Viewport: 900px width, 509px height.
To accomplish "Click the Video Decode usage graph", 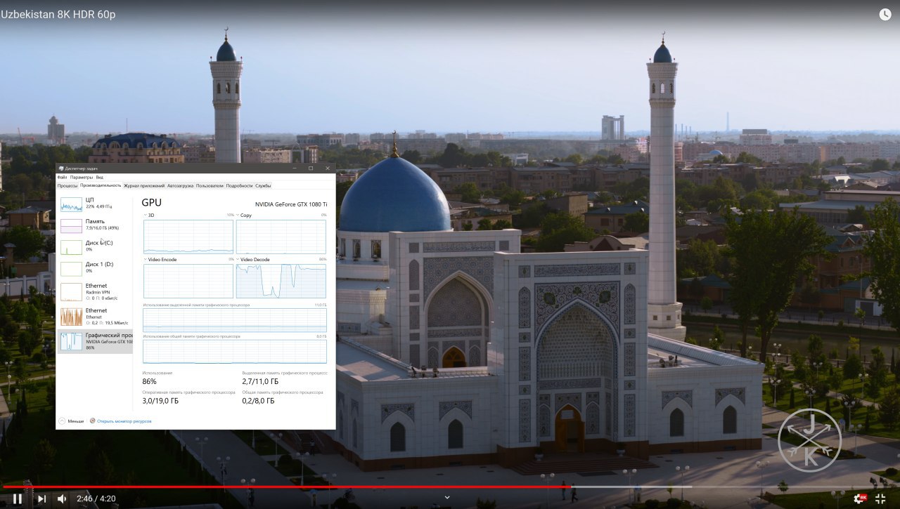I will [281, 281].
